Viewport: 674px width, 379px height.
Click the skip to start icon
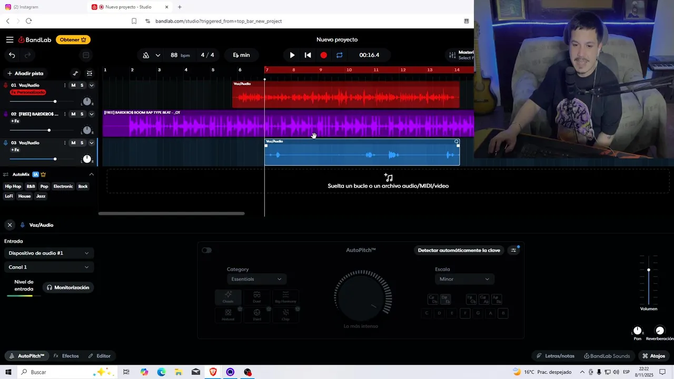point(308,55)
